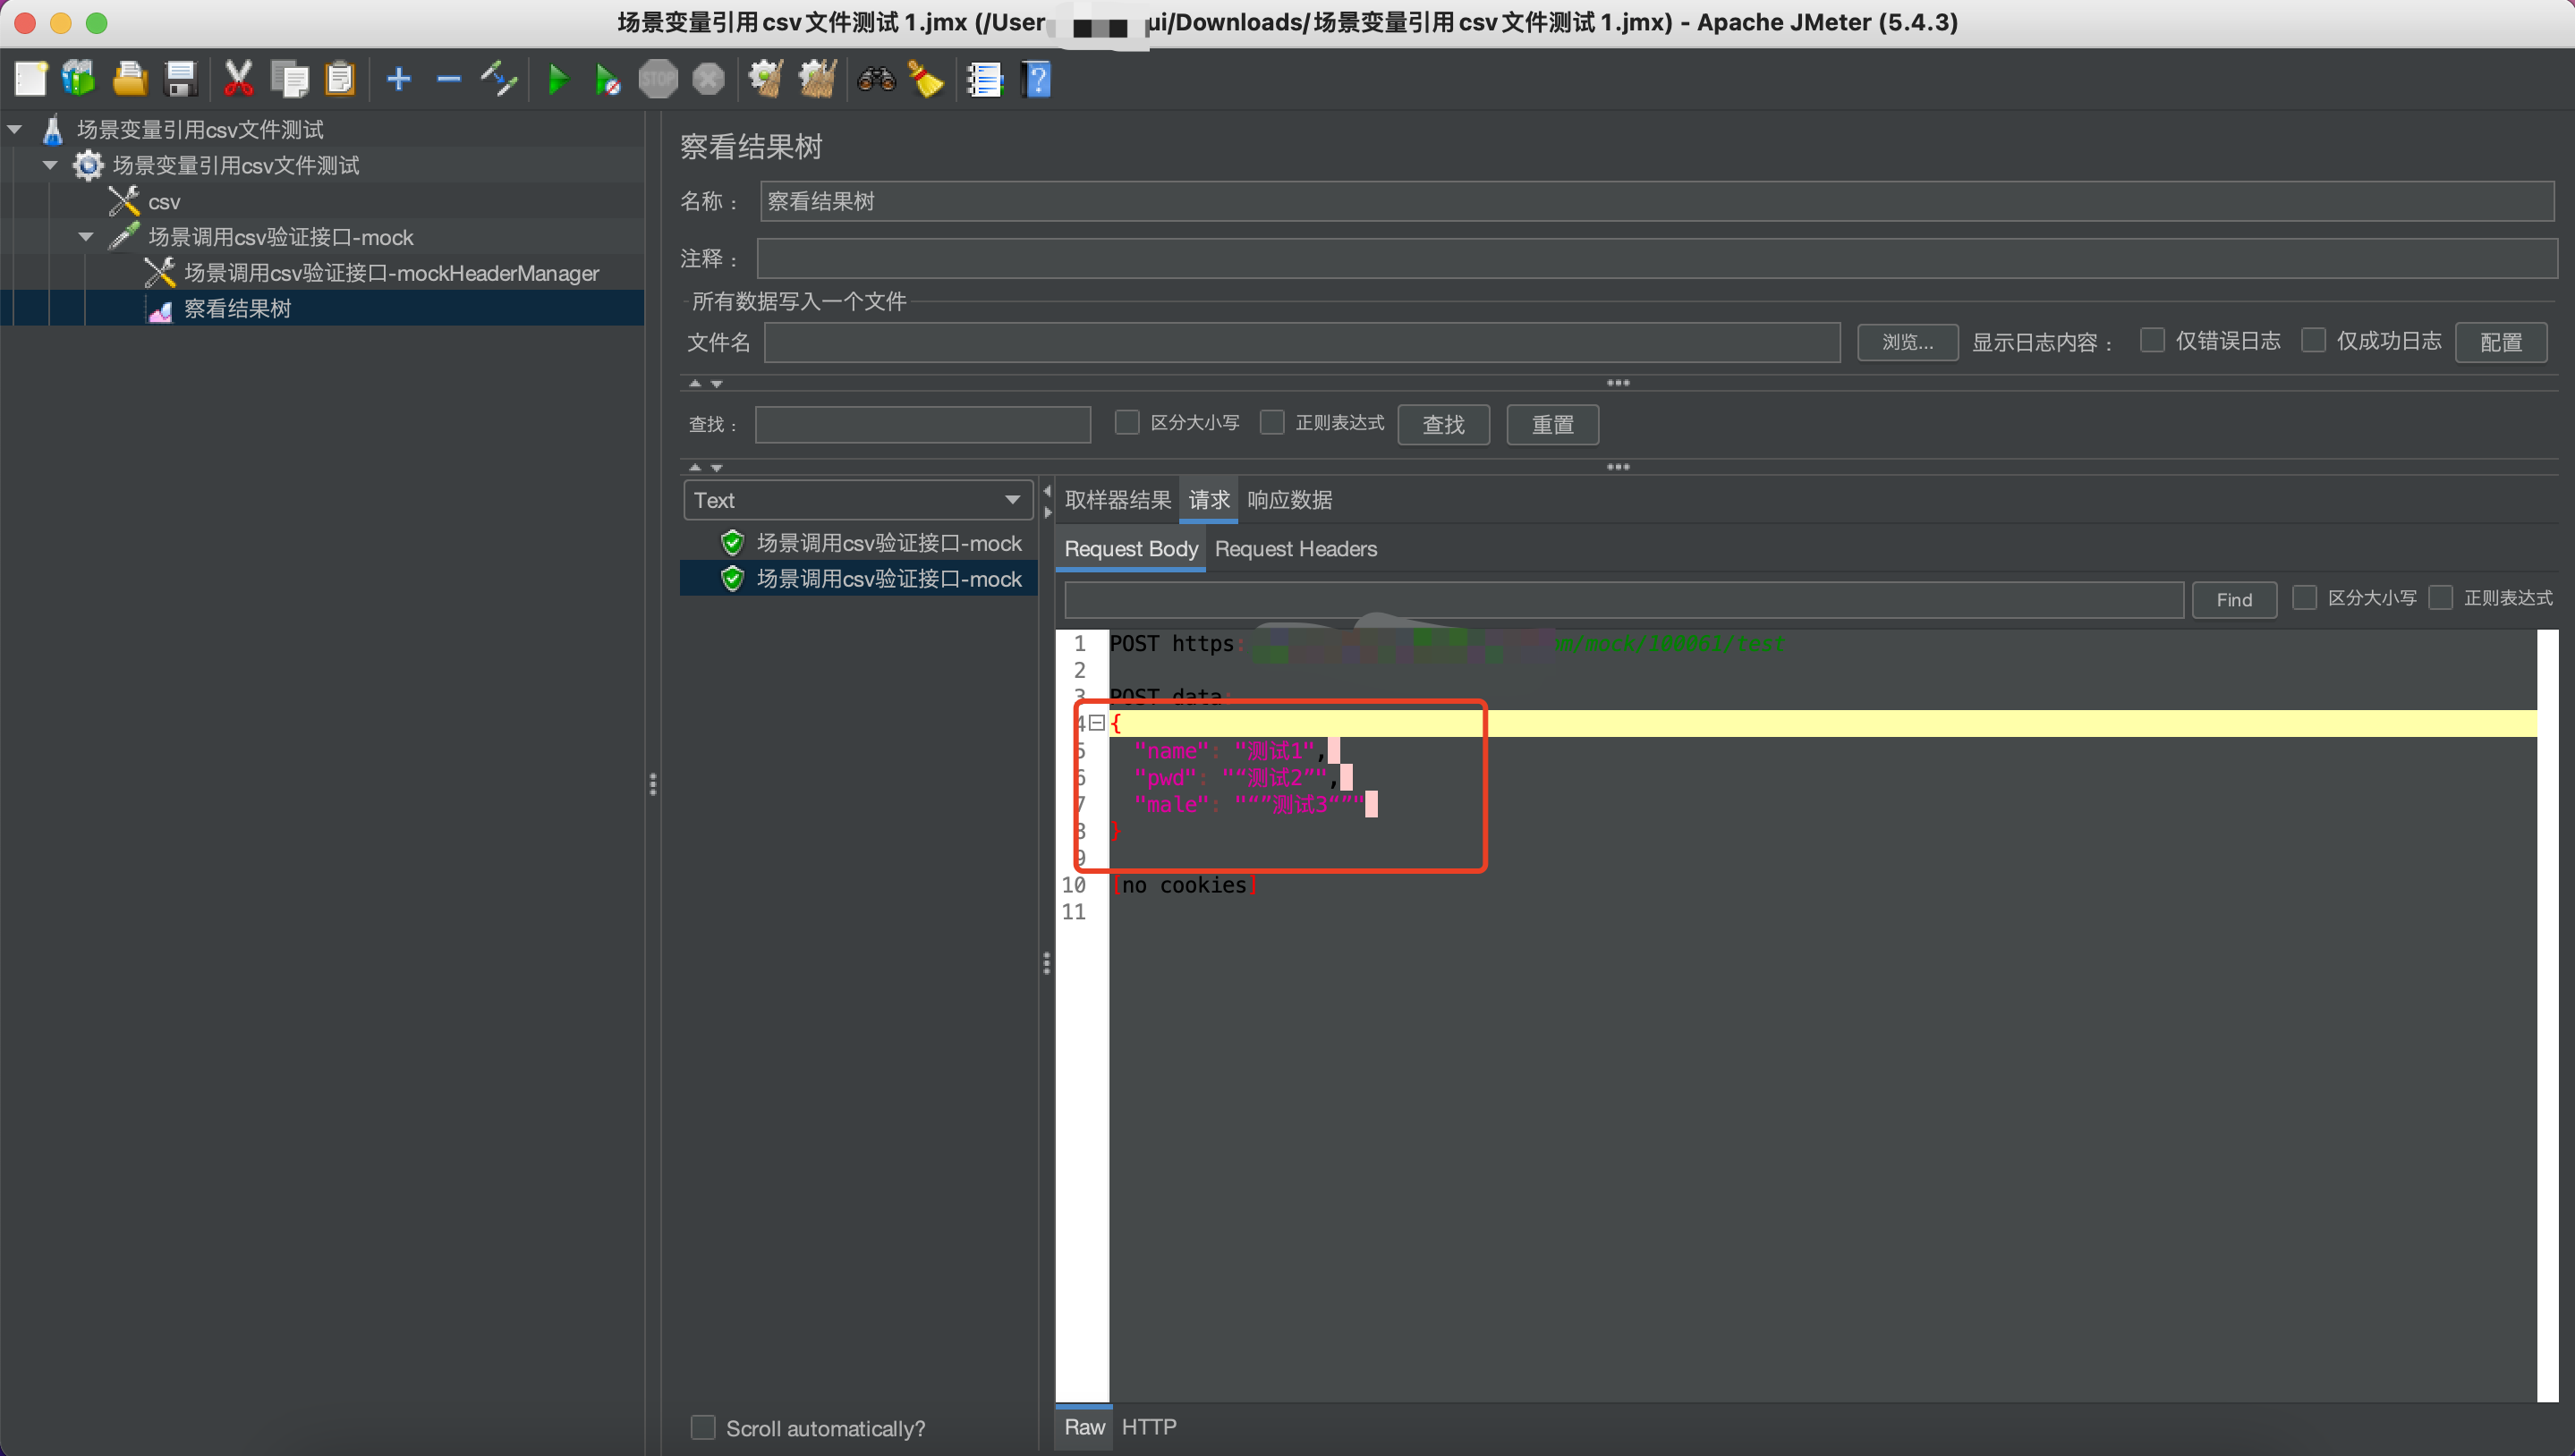Click the Stop sign icon
The width and height of the screenshot is (2575, 1456).
click(x=659, y=79)
